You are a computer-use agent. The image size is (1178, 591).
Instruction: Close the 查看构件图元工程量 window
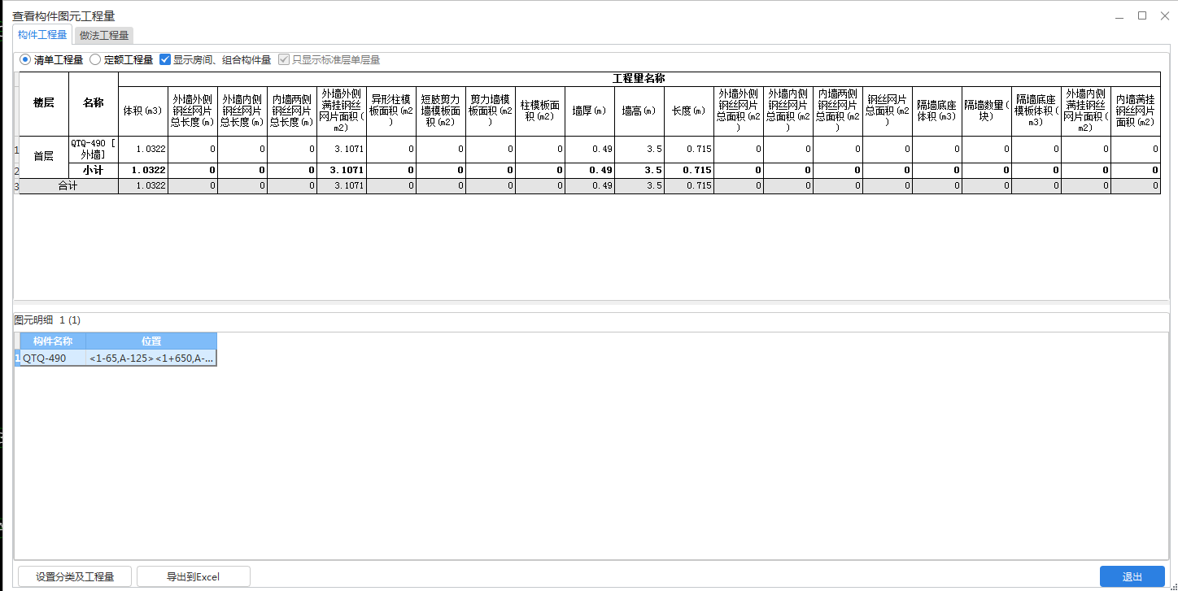(1164, 15)
